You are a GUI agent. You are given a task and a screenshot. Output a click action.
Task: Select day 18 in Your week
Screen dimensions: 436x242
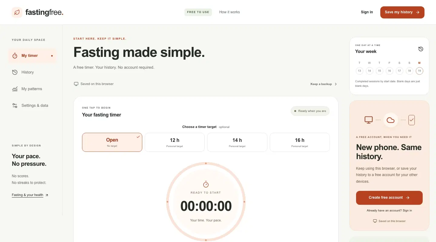coord(409,71)
